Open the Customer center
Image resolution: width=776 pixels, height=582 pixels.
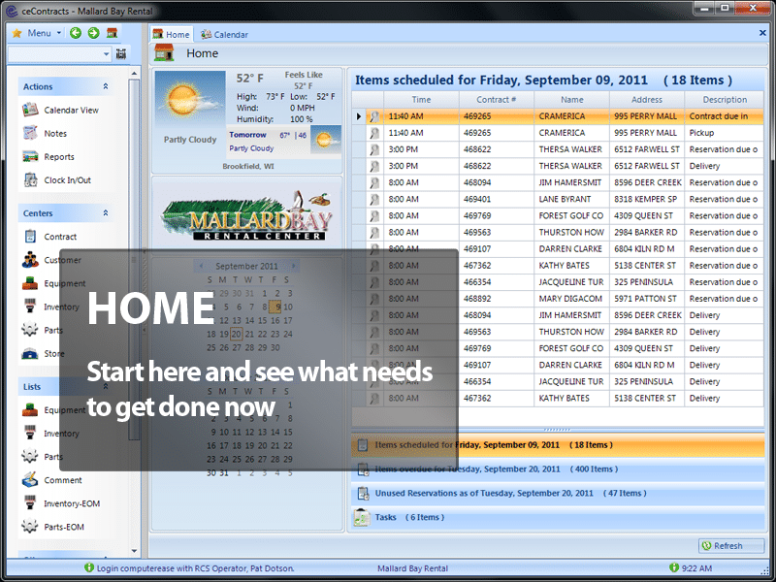pyautogui.click(x=51, y=260)
